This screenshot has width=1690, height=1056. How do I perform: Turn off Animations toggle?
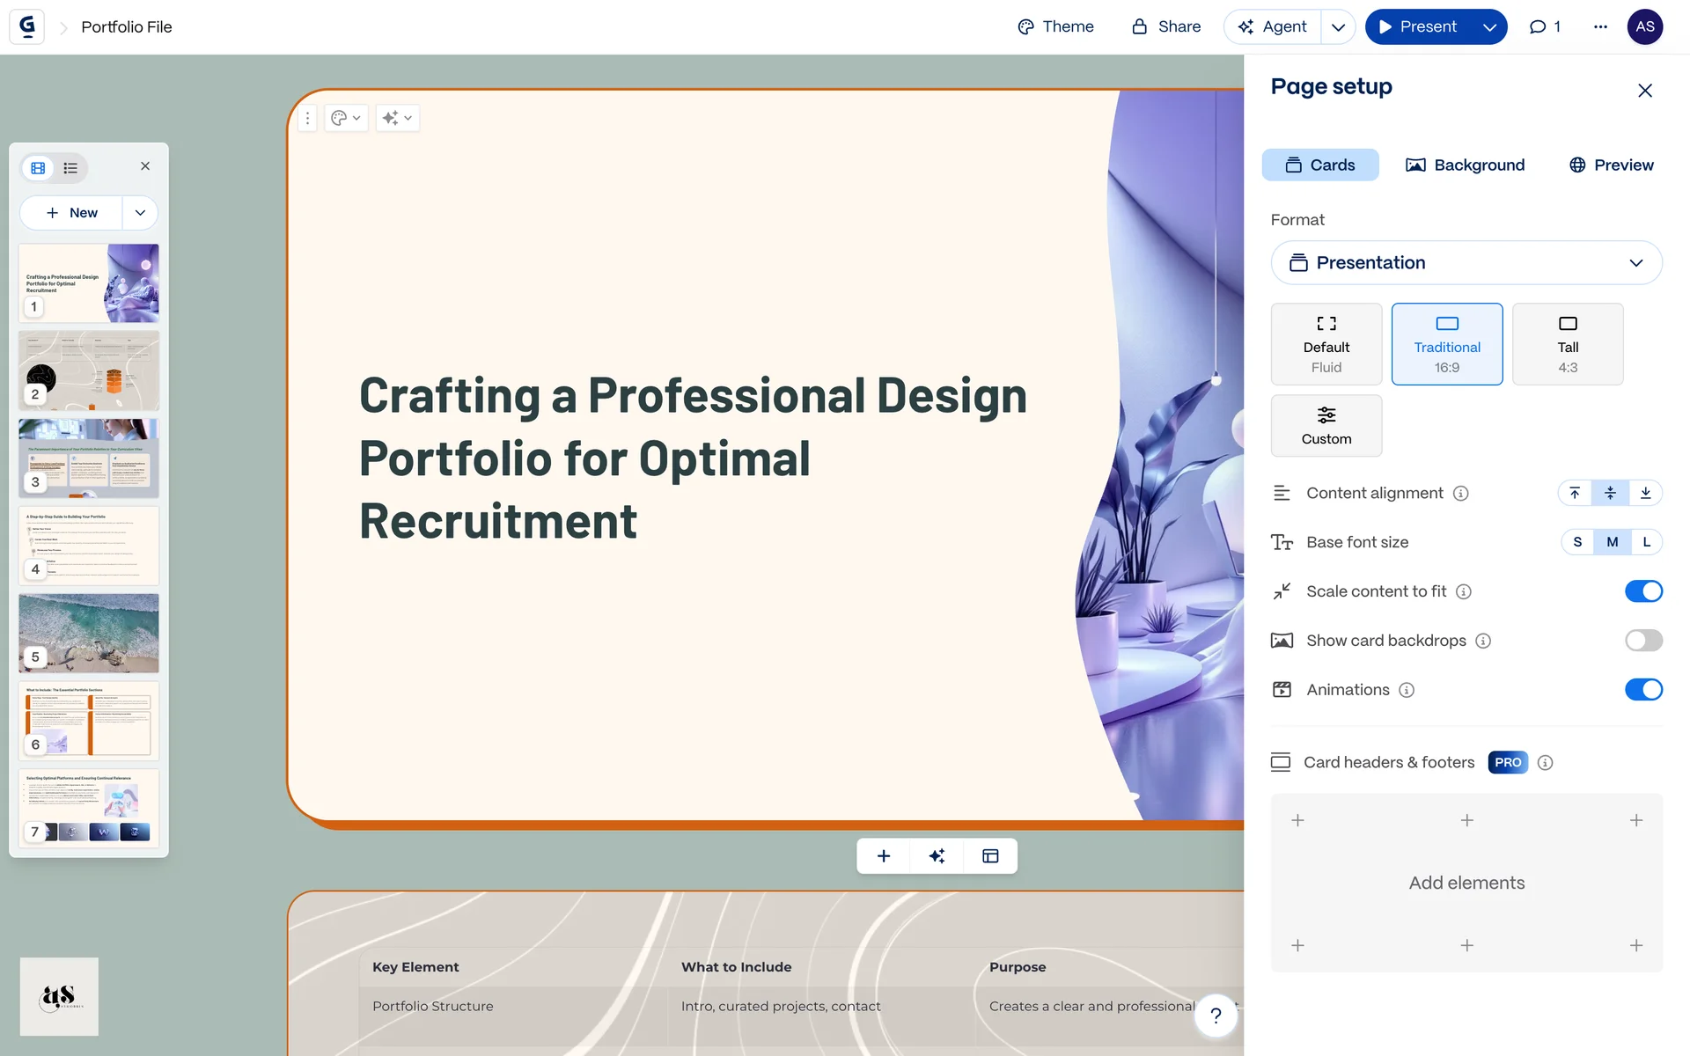tap(1642, 690)
